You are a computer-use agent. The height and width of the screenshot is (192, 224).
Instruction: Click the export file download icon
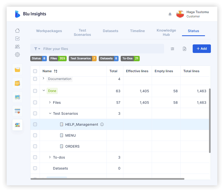(184, 49)
